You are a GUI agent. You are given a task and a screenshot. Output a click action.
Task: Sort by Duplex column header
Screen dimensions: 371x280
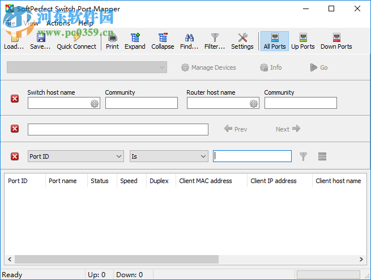point(161,181)
